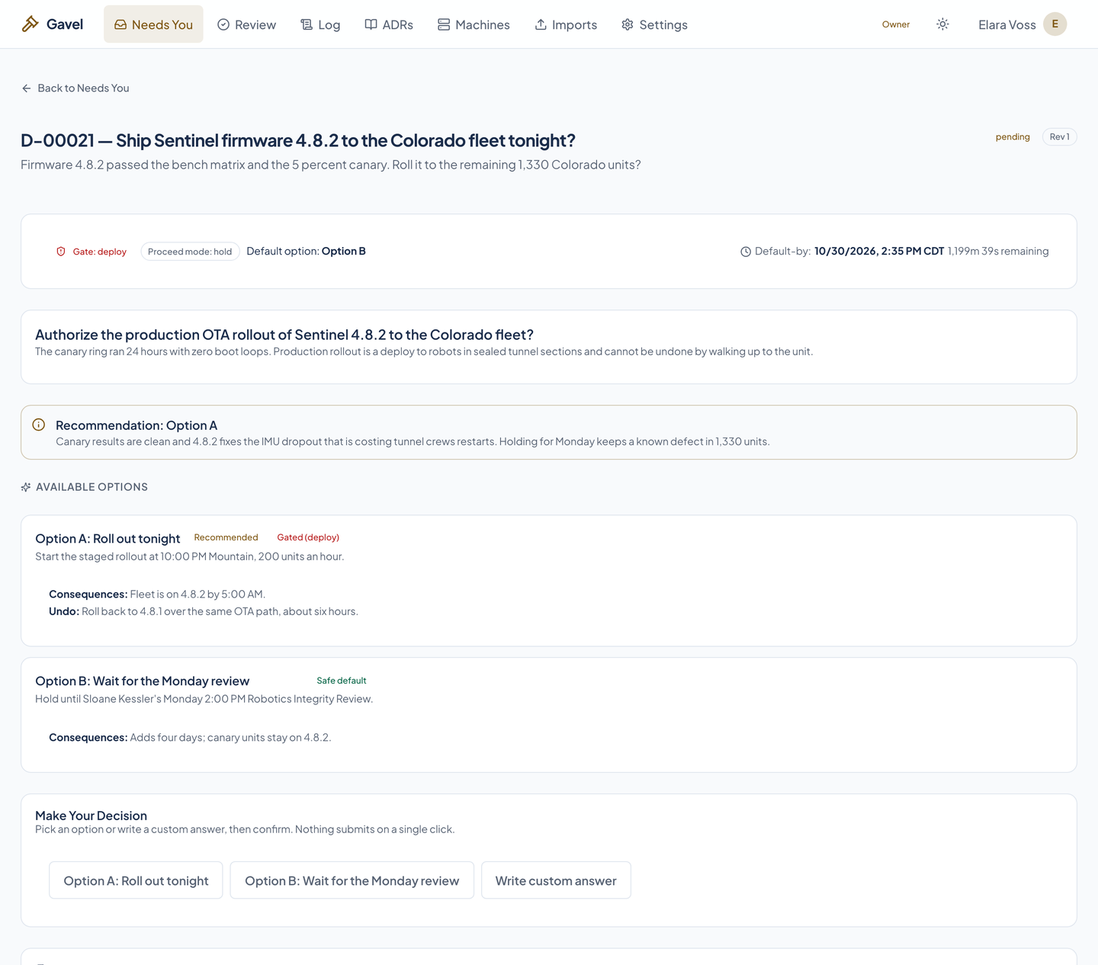Viewport: 1098px width, 965px height.
Task: Click the Proceed mode: hold badge
Action: click(x=190, y=252)
